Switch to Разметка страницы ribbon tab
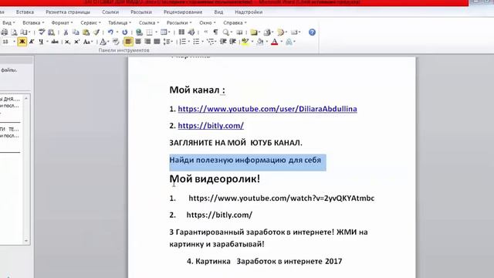 coord(68,12)
